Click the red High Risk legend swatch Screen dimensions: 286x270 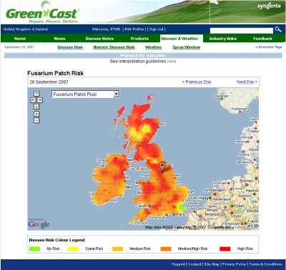tap(225, 249)
